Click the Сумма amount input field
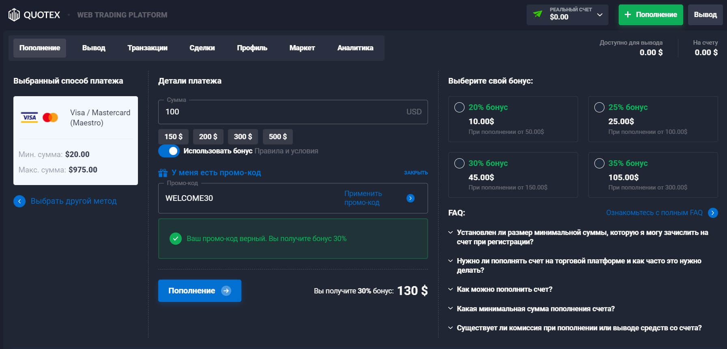Image resolution: width=727 pixels, height=349 pixels. [284, 112]
